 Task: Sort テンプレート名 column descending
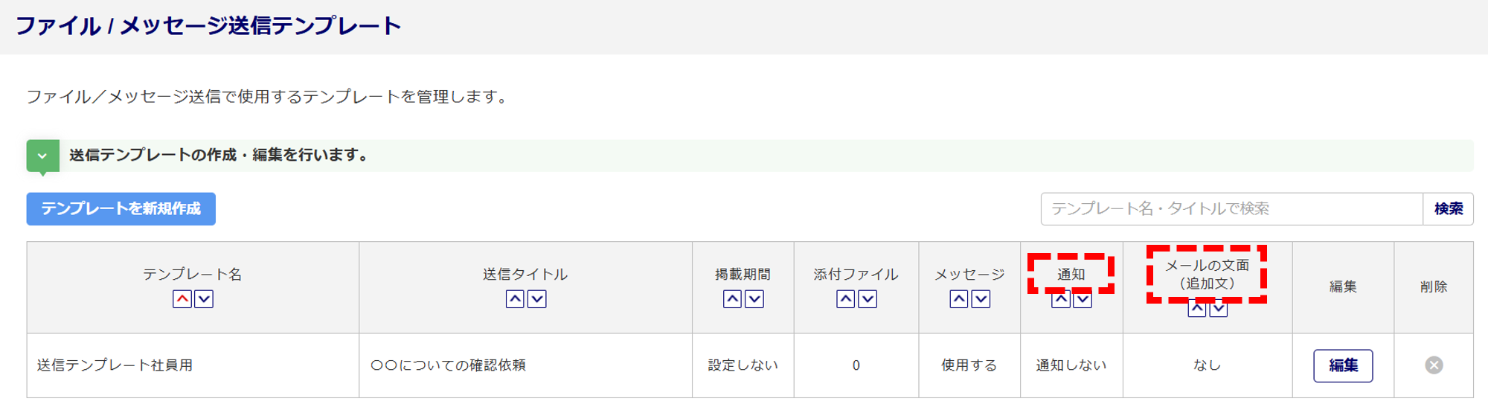tap(204, 299)
